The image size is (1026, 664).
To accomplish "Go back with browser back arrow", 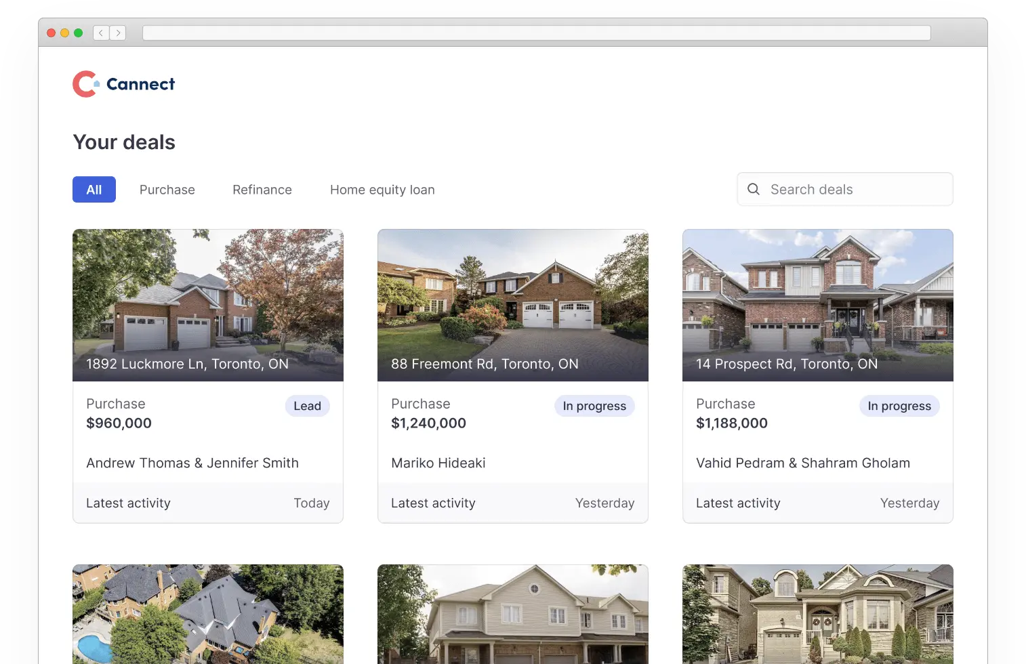I will tap(101, 33).
